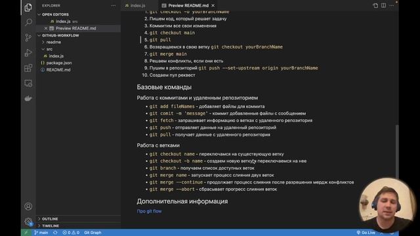Open editor More Actions ellipsis

pos(392,6)
